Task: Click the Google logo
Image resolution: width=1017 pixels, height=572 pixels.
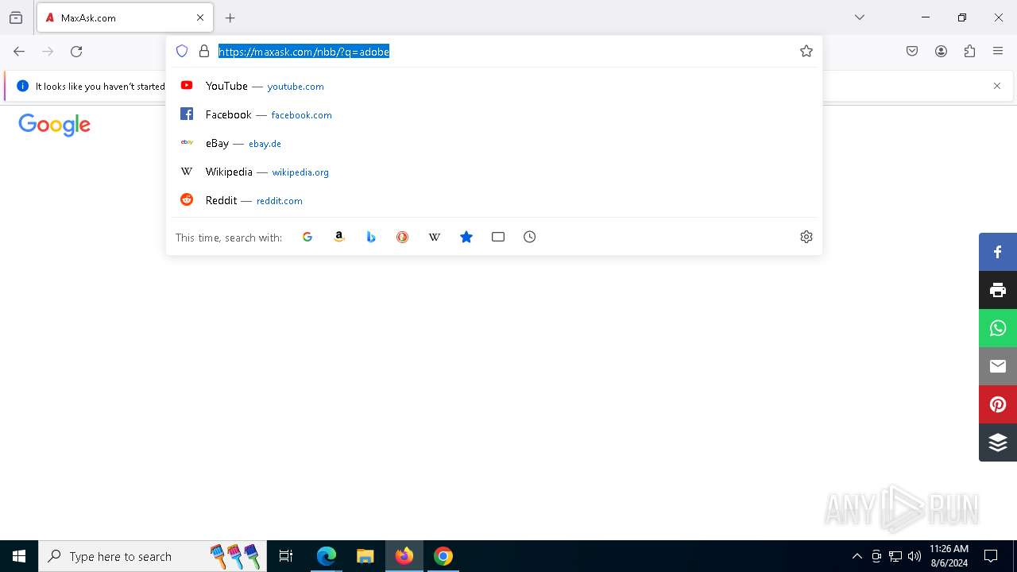Action: point(55,125)
